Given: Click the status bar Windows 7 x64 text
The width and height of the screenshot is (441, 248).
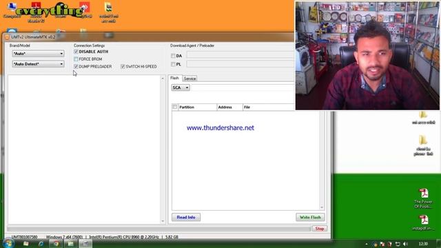Looking at the screenshot, I should pyautogui.click(x=64, y=237).
